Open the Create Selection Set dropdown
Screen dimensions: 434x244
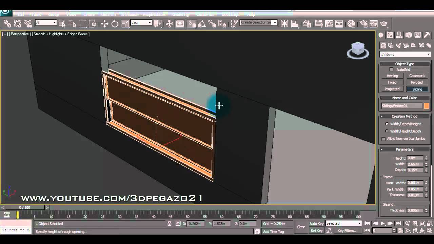point(259,22)
